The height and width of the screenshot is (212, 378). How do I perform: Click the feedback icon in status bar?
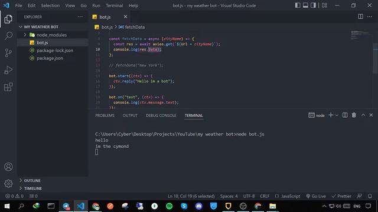(360, 196)
